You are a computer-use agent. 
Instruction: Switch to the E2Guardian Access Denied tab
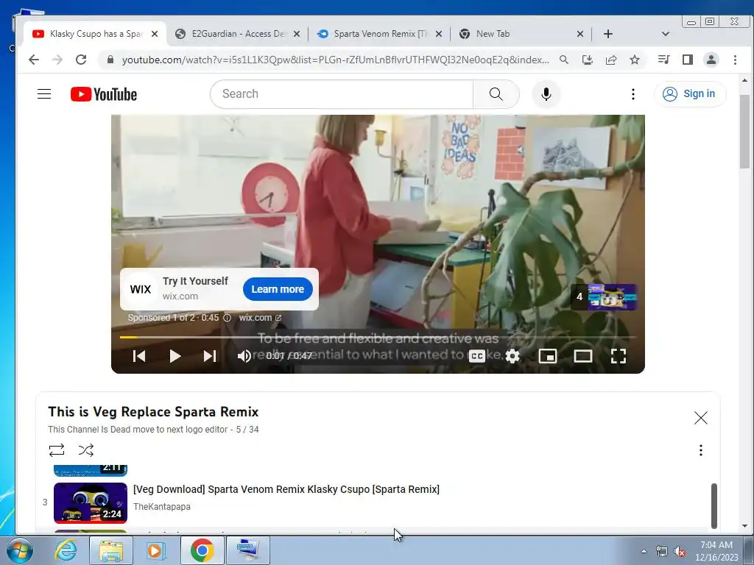[238, 34]
